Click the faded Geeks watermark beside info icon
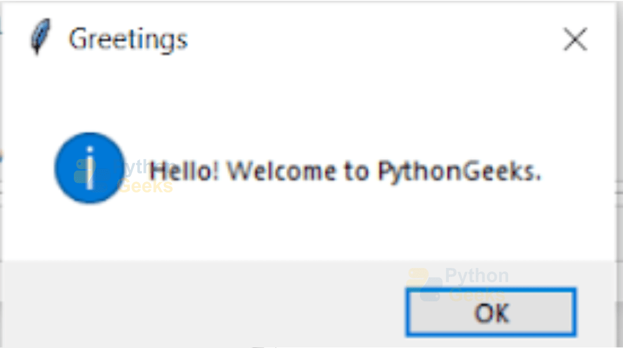 point(145,186)
